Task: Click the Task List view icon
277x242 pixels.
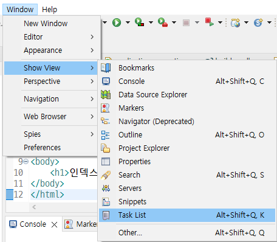Action: coord(106,215)
